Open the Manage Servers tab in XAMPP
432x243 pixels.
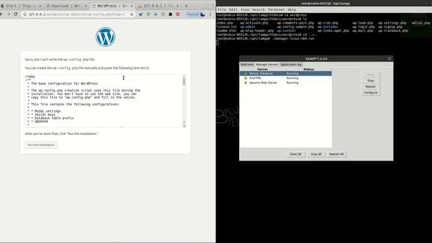tap(267, 65)
